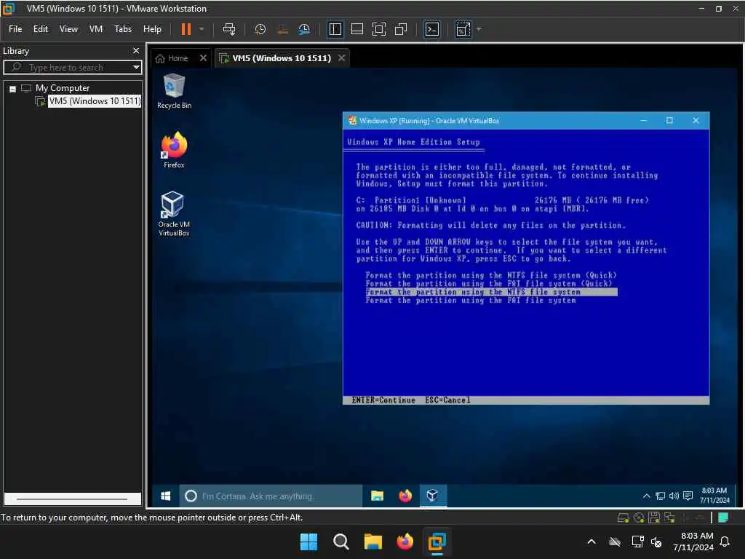Toggle the library sidebar view icon
745x559 pixels.
pos(335,29)
